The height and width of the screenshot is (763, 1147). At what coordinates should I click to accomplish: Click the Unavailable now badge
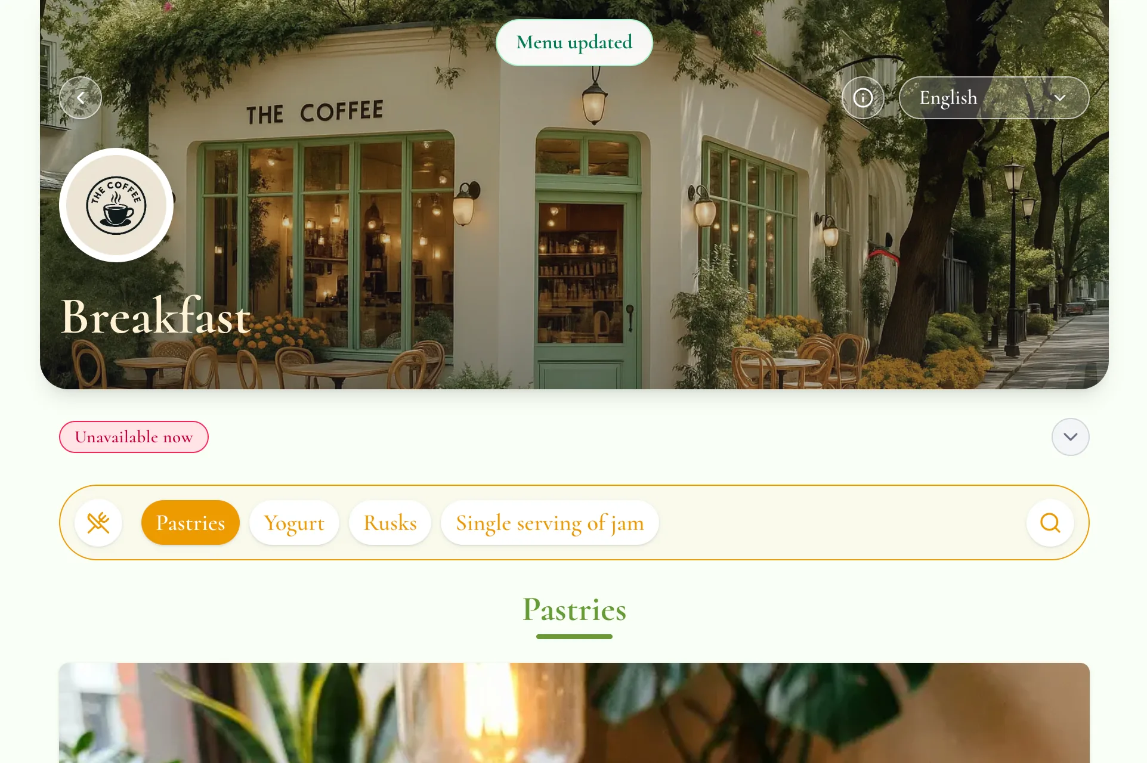[x=134, y=437]
